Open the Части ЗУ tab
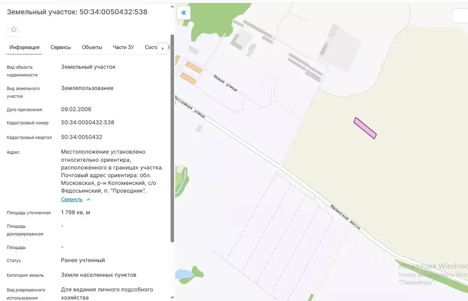Viewport: 468px width, 301px height. coord(123,47)
